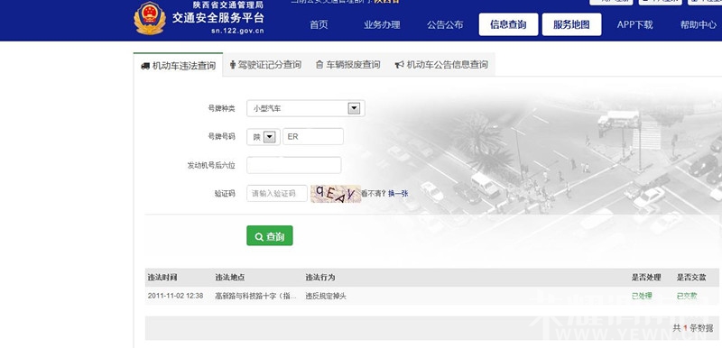
Task: Click the 请输入验证码 captcha input field
Action: (x=277, y=194)
